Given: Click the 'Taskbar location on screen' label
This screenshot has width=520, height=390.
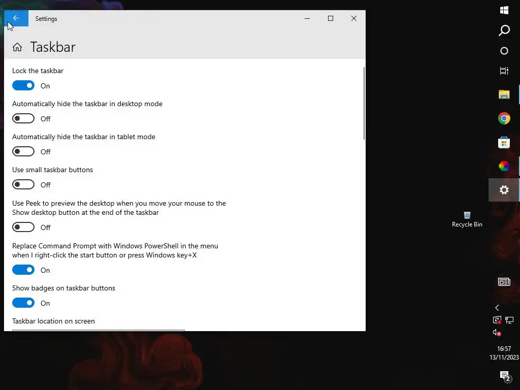Looking at the screenshot, I should (53, 321).
